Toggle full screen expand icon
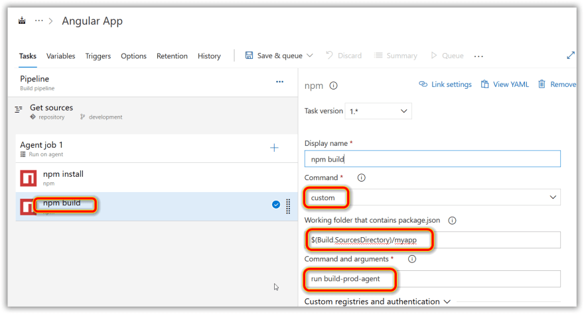 [x=571, y=56]
